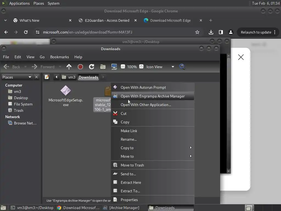Open Back history dropdown arrow

(x=26, y=67)
